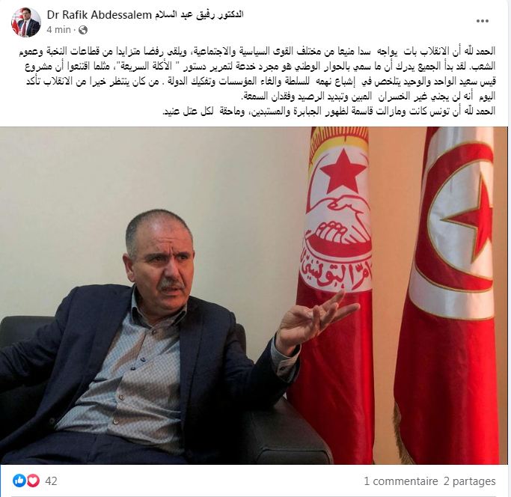
Task: Click the Arabic author name الدكتور رفيق عبد السلام
Action: click(200, 15)
